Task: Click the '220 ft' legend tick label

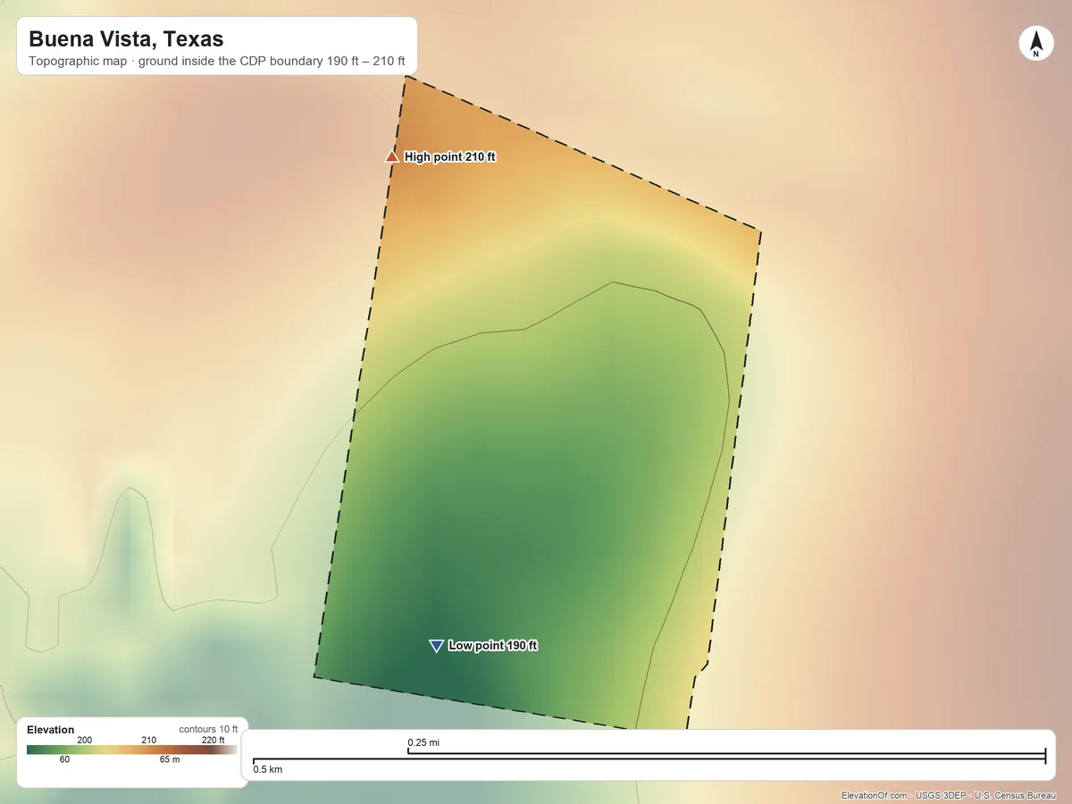Action: tap(214, 741)
